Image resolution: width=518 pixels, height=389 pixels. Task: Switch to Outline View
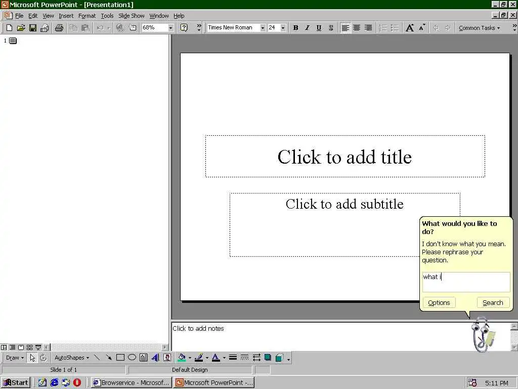(x=12, y=347)
